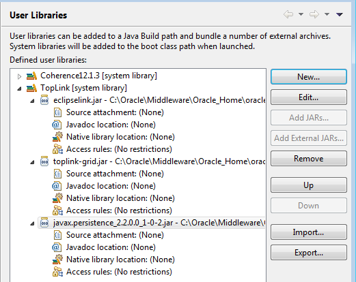Go forward with the right arrow icon
The image size is (356, 282).
click(x=314, y=14)
